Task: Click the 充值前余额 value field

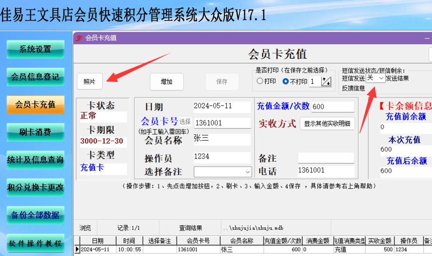Action: [x=406, y=127]
